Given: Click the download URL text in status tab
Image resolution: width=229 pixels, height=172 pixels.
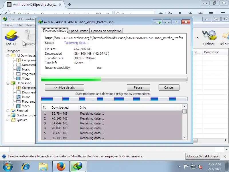Looking at the screenshot, I should pyautogui.click(x=114, y=38).
